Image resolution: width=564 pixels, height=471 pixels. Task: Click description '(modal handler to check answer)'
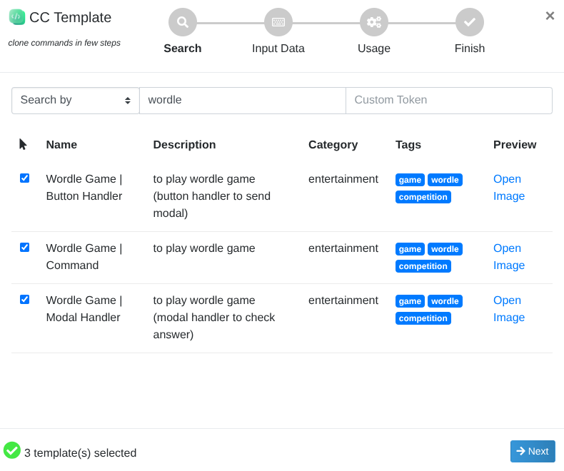[x=214, y=326]
